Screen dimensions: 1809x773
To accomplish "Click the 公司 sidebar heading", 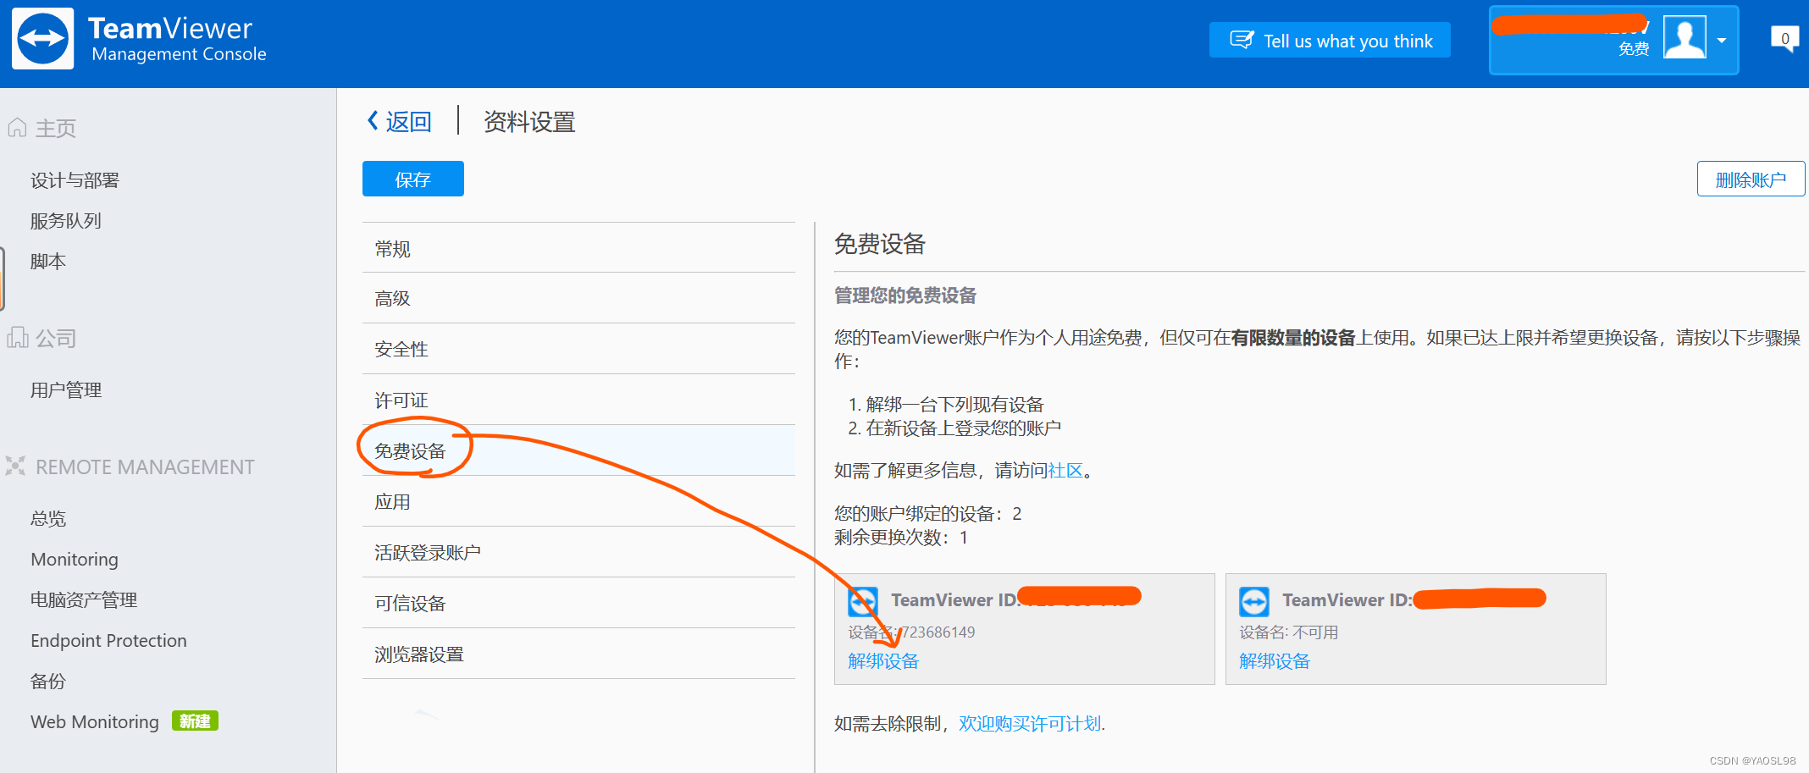I will 56,338.
